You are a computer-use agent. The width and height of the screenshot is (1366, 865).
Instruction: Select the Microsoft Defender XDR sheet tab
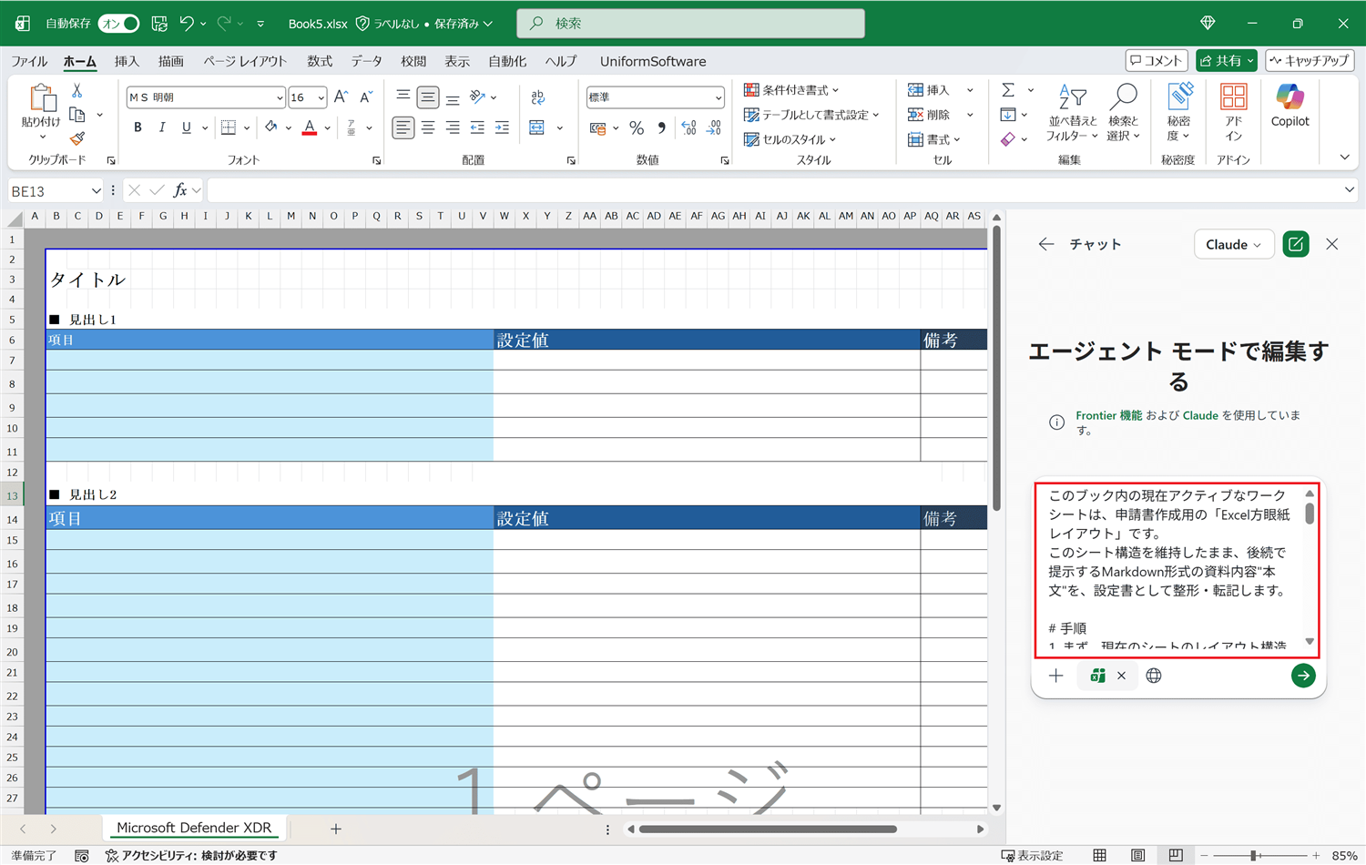tap(194, 828)
